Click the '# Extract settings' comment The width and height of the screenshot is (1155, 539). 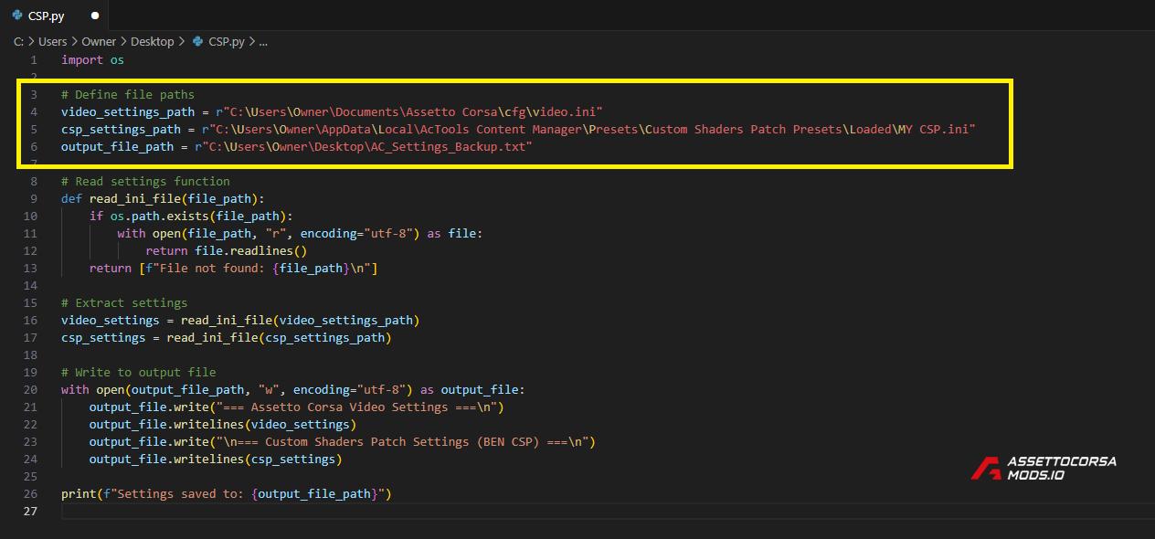(x=124, y=302)
